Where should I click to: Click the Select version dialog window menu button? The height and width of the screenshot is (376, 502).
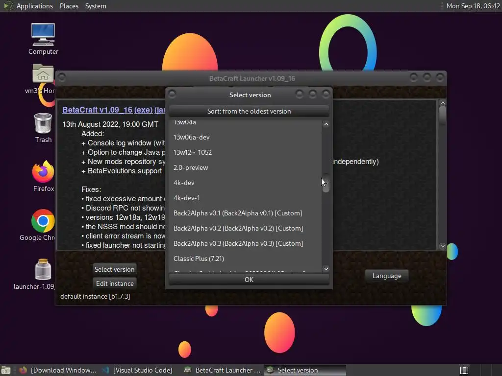[172, 94]
